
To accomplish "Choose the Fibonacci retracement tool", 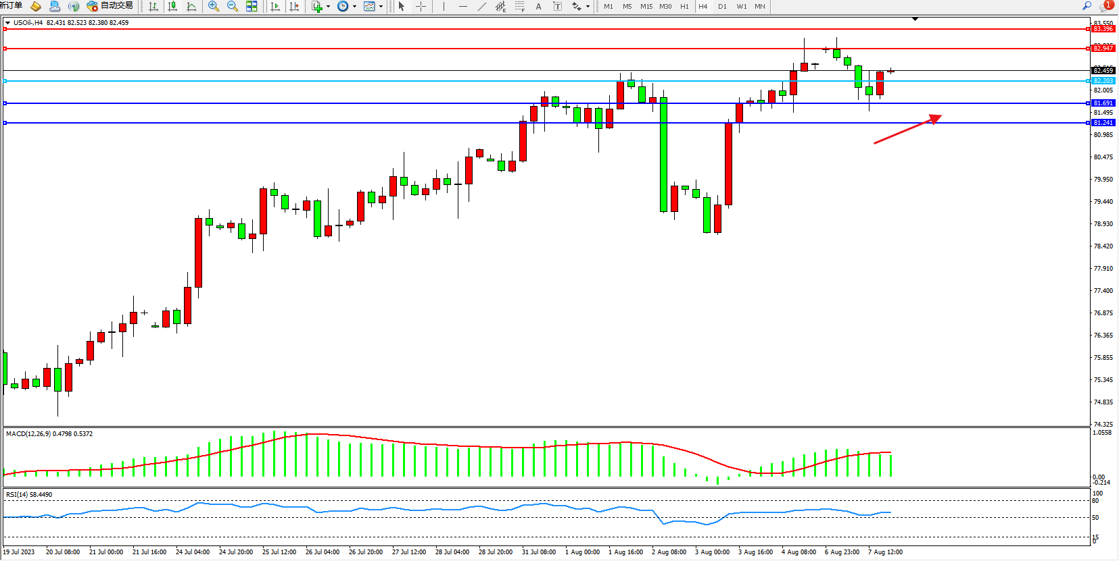I will click(x=519, y=6).
